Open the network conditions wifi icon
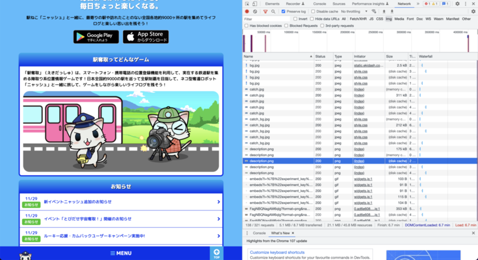Viewport: 478px width, 260px height. tap(374, 11)
